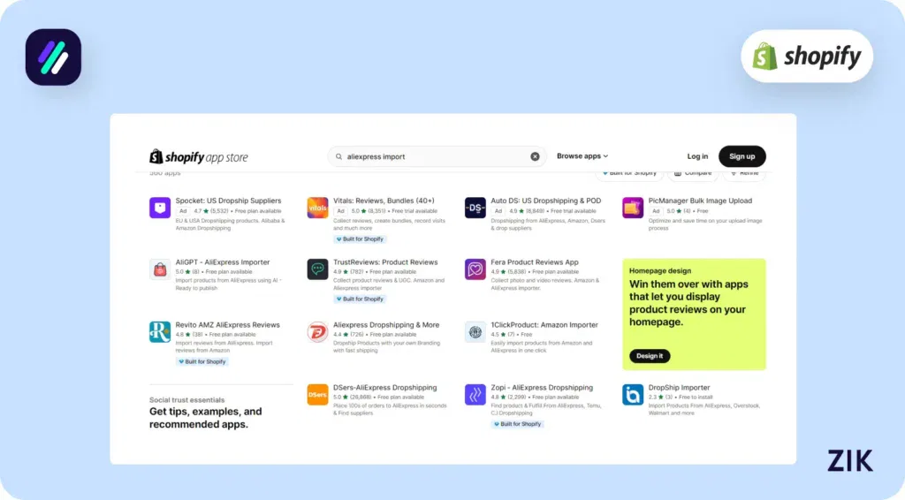Click the Social trust essentials label
This screenshot has height=500, width=905.
click(x=187, y=399)
